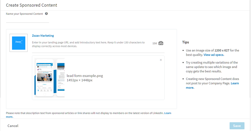
Task: Click the Zozav company logo
Action: click(19, 43)
